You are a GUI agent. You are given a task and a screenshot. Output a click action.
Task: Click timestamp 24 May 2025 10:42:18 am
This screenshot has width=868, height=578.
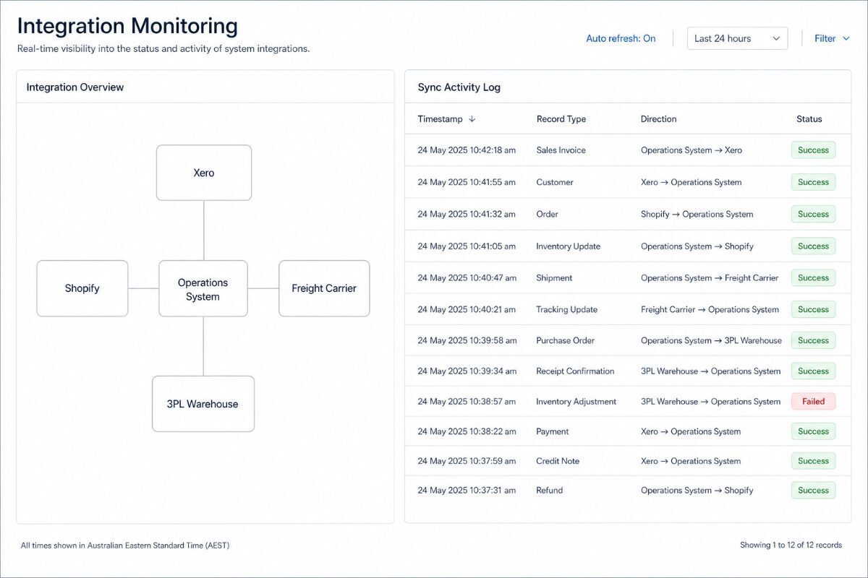pyautogui.click(x=467, y=150)
